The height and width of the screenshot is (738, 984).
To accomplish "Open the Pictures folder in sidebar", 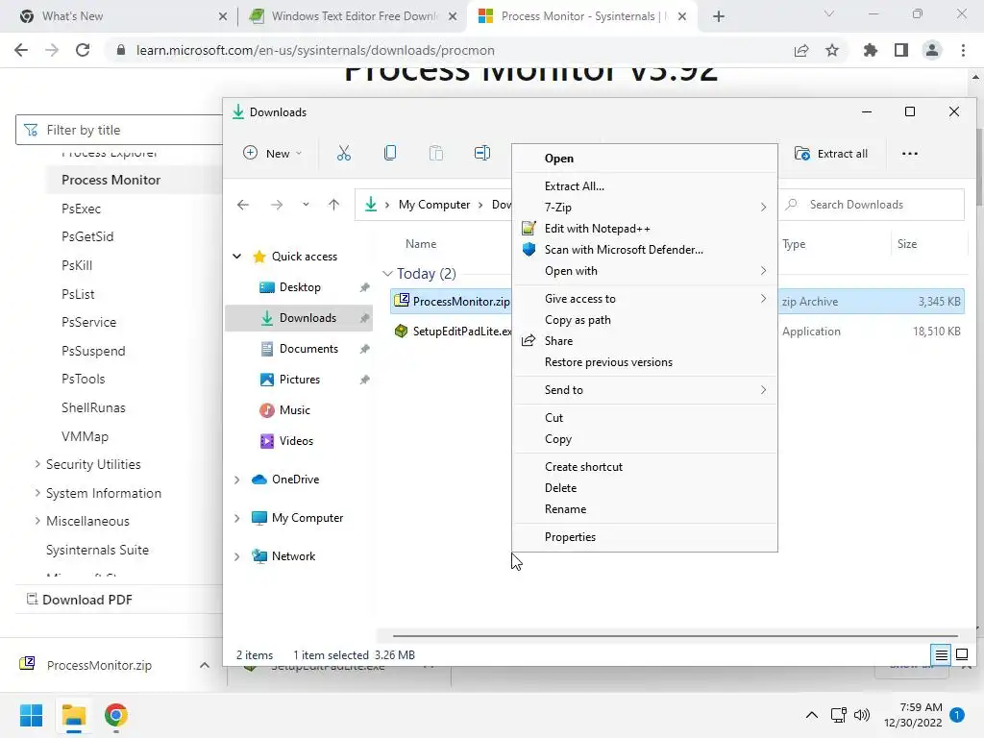I will pos(300,379).
